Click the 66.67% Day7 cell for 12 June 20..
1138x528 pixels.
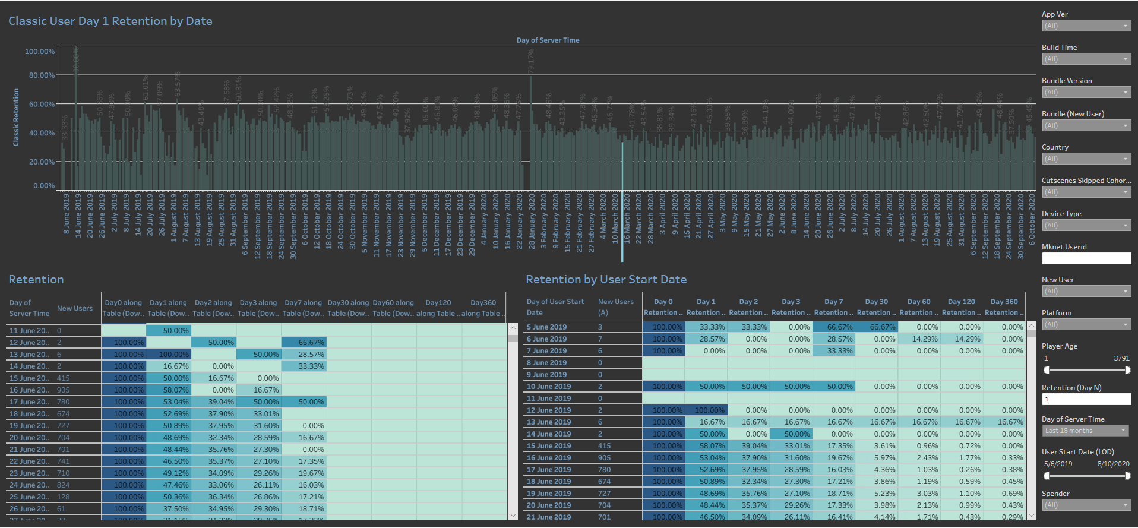304,342
